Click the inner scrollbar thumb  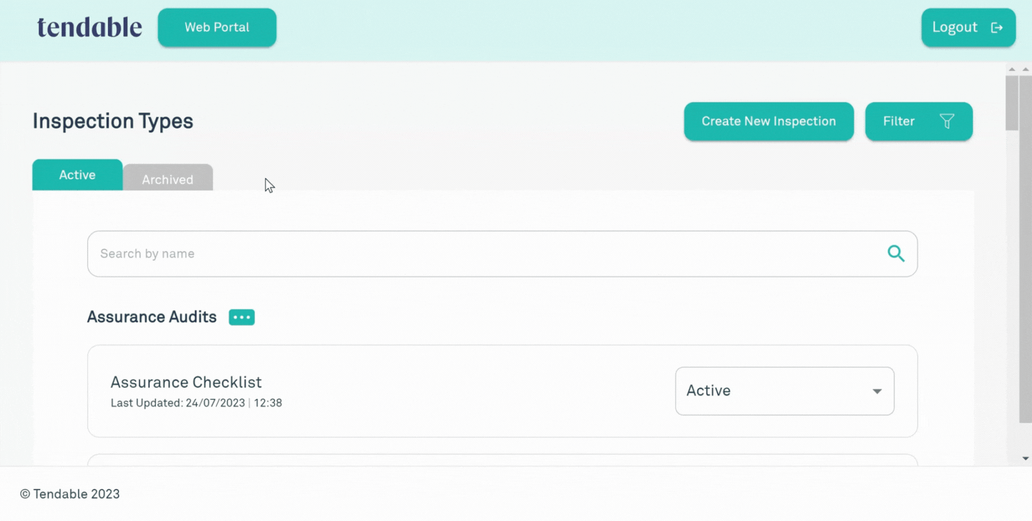click(1012, 103)
